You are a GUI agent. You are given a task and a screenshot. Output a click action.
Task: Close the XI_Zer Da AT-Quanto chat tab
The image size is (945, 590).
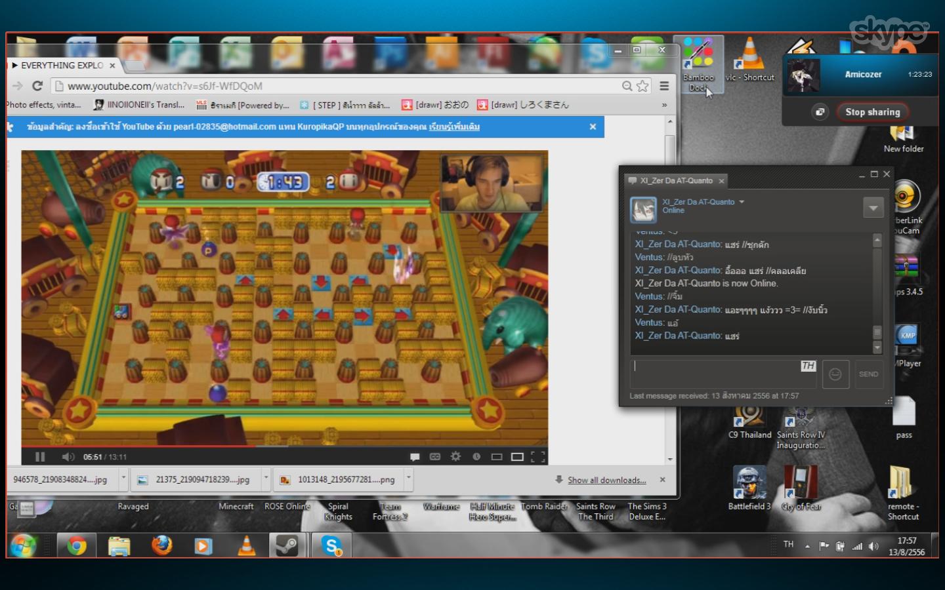pyautogui.click(x=721, y=181)
